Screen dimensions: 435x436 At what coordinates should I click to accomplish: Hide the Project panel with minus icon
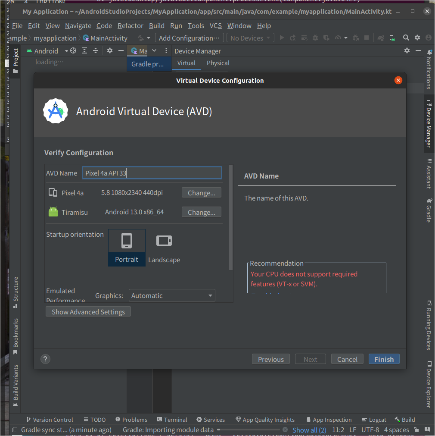(121, 50)
